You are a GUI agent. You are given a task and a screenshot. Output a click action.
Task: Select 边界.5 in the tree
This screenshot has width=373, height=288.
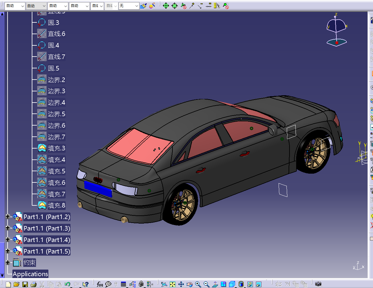56,114
